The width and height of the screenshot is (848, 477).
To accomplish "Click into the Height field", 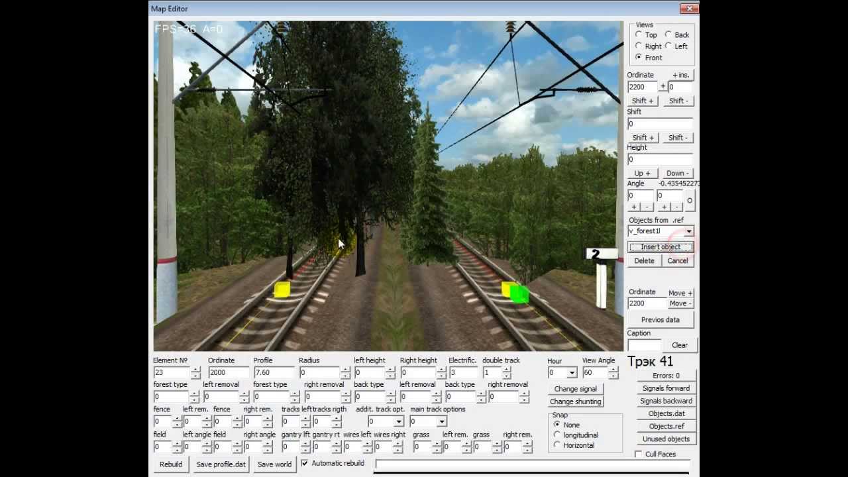I will [660, 159].
